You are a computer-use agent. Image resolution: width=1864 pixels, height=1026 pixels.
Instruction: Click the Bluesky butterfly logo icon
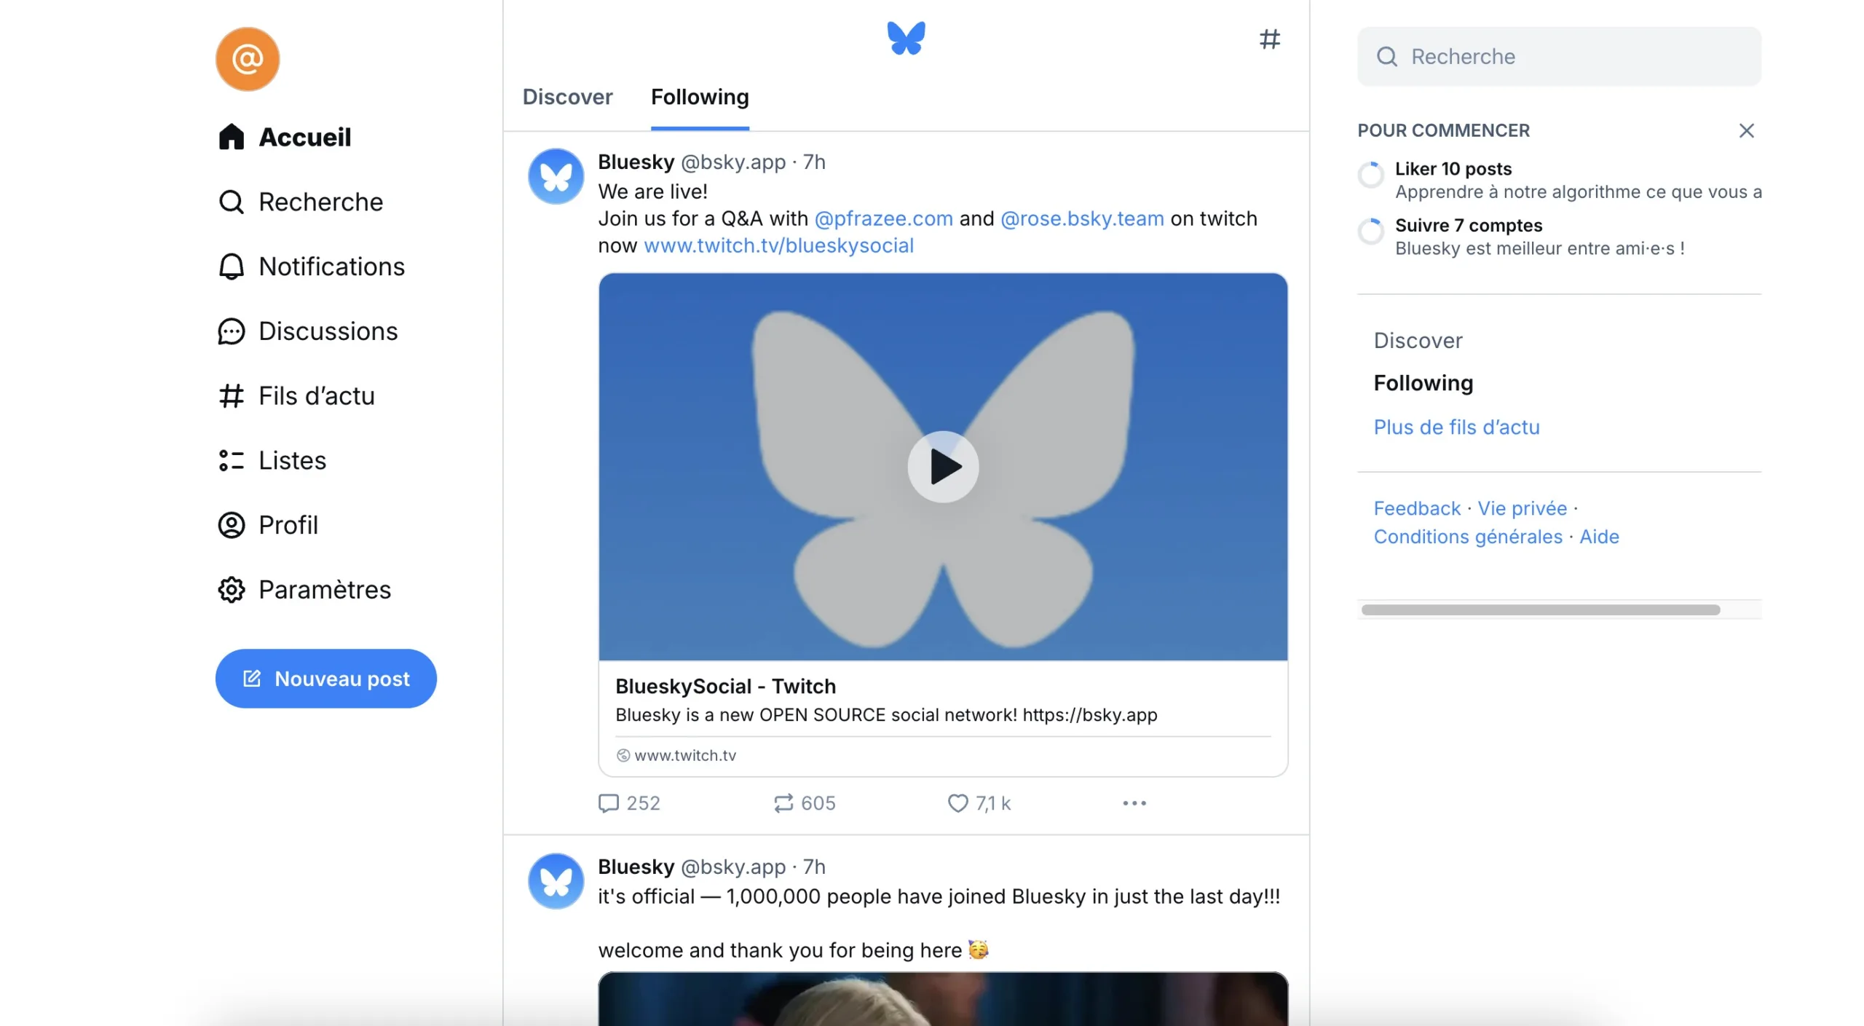[907, 36]
